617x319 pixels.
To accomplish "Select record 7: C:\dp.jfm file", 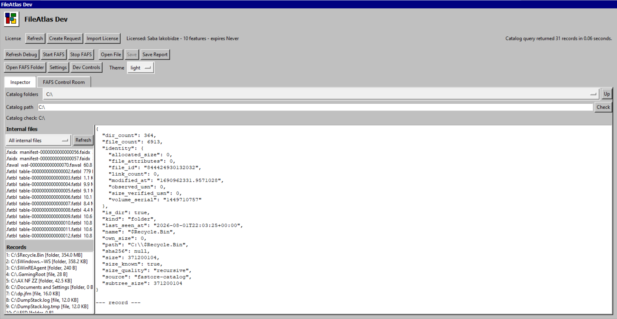I will point(50,294).
